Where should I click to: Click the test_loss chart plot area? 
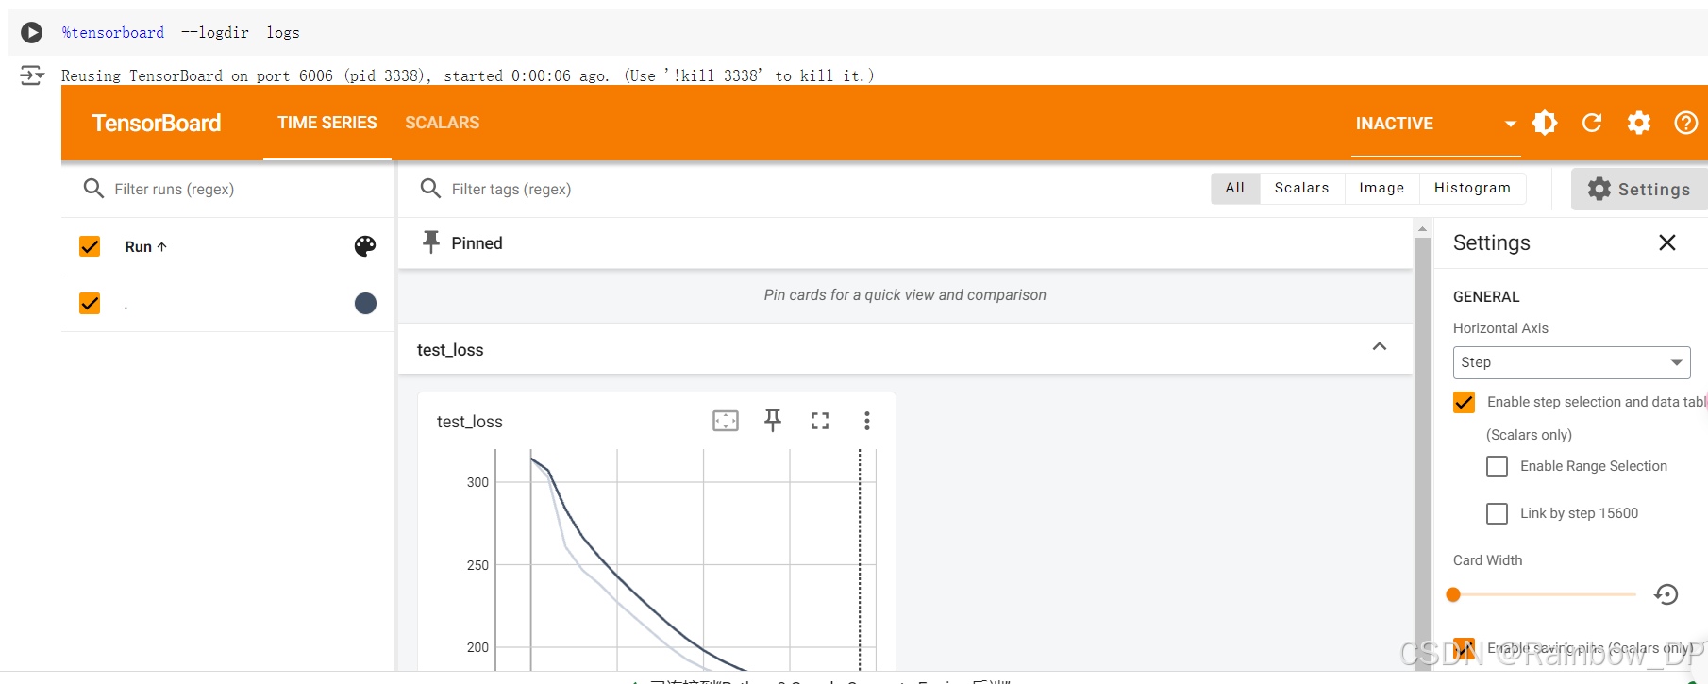(x=686, y=560)
